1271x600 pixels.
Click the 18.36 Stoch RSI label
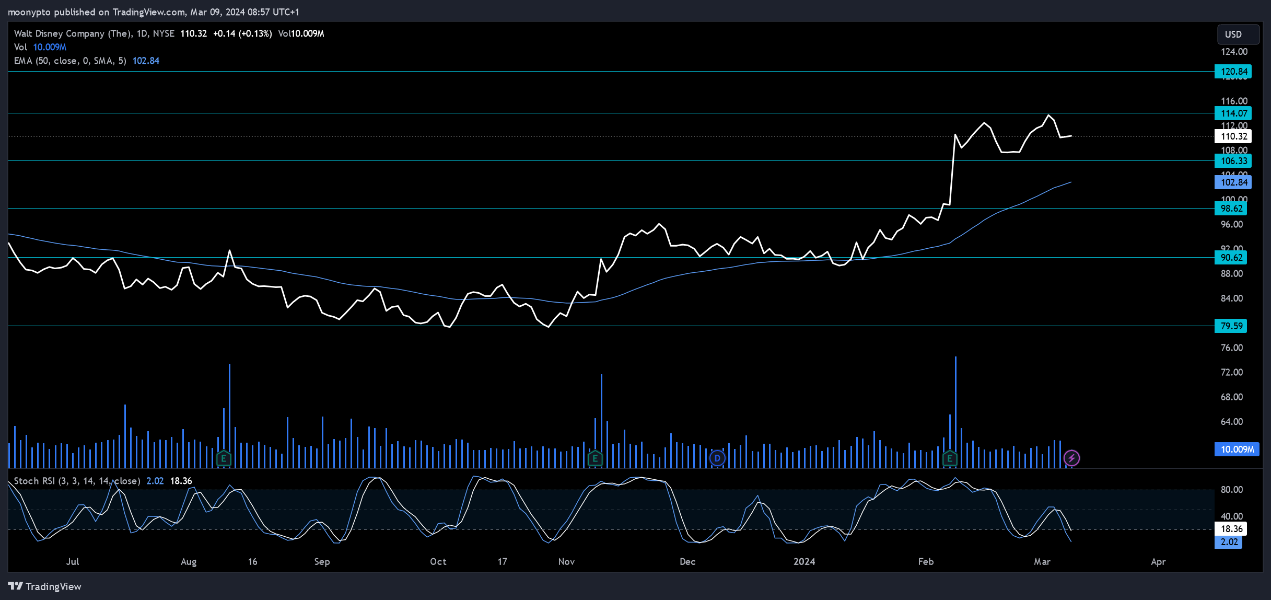pos(1231,529)
